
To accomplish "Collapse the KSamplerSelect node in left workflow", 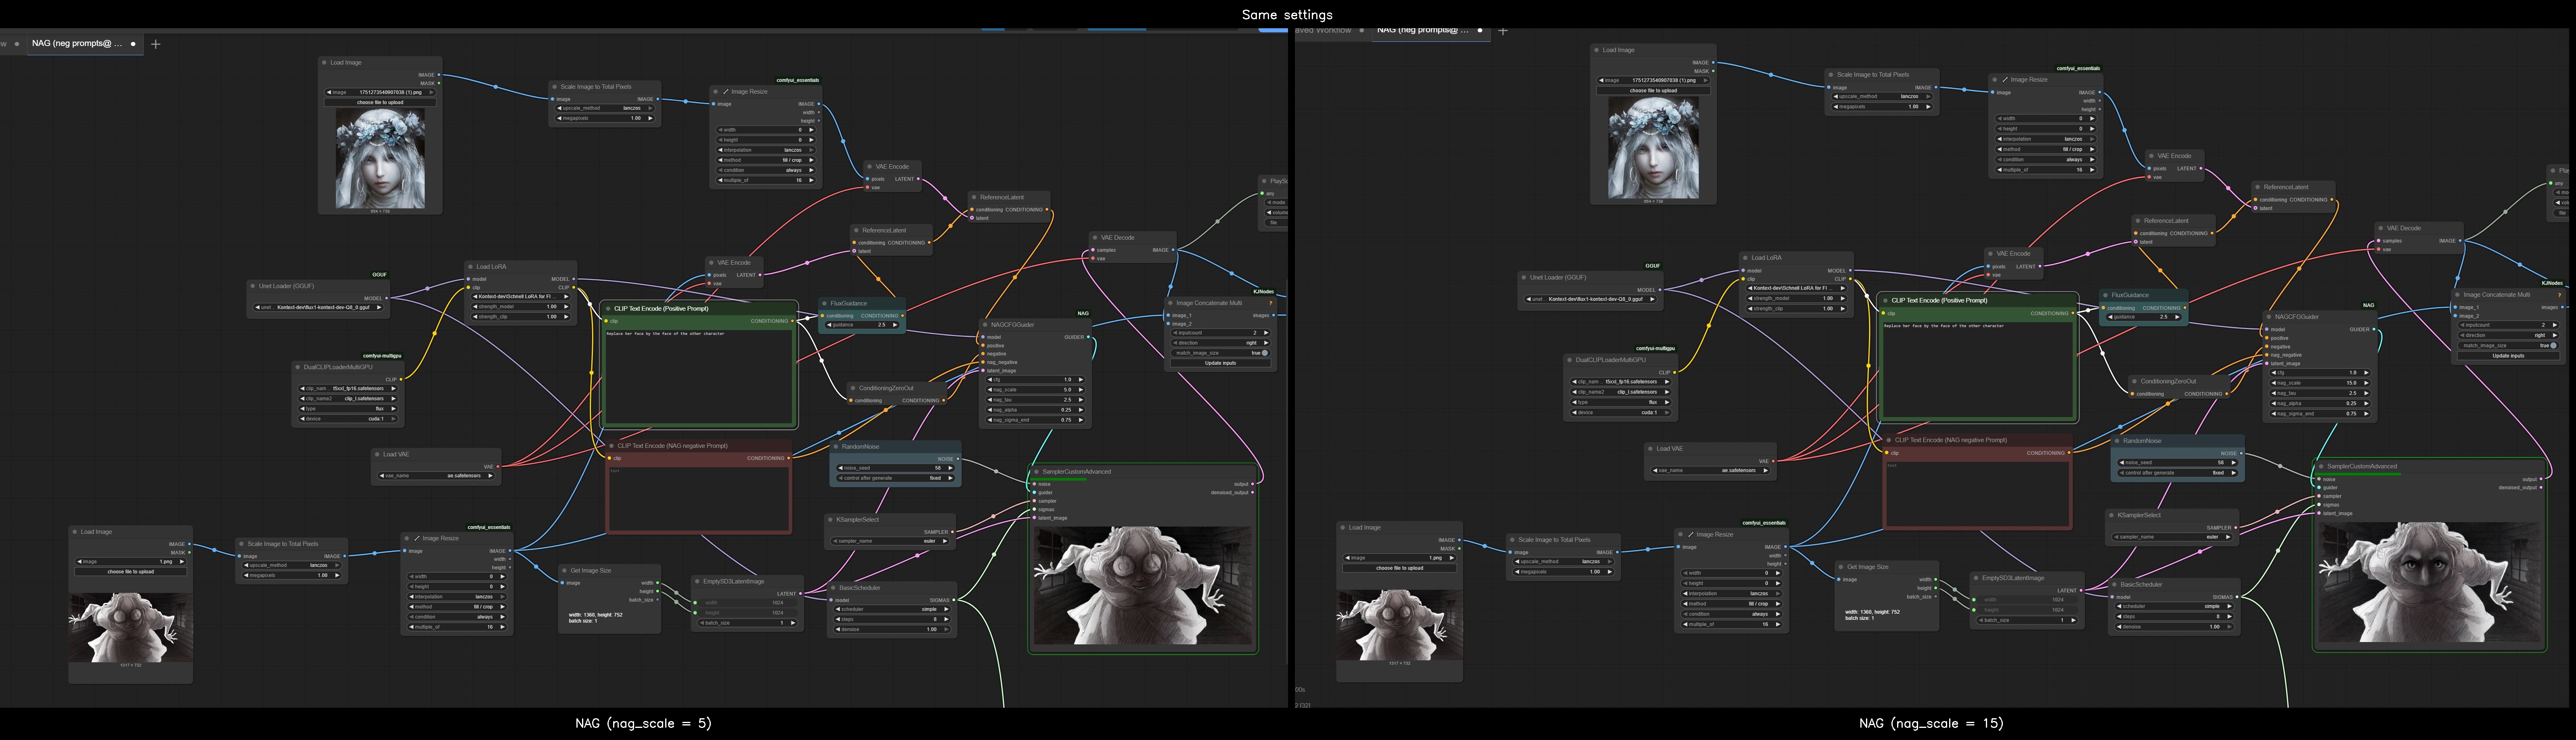I will tap(830, 520).
